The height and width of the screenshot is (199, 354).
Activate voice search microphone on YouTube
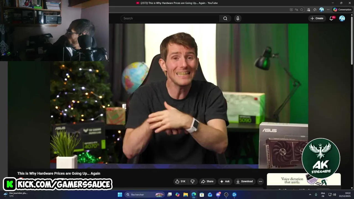point(238,18)
